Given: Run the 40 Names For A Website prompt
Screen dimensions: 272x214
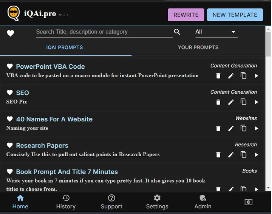Looking at the screenshot, I should pos(257,129).
